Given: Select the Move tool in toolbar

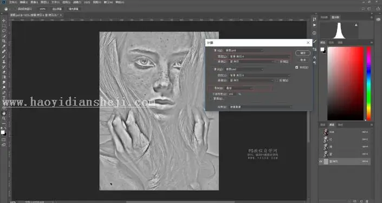Looking at the screenshot, I should point(4,21).
